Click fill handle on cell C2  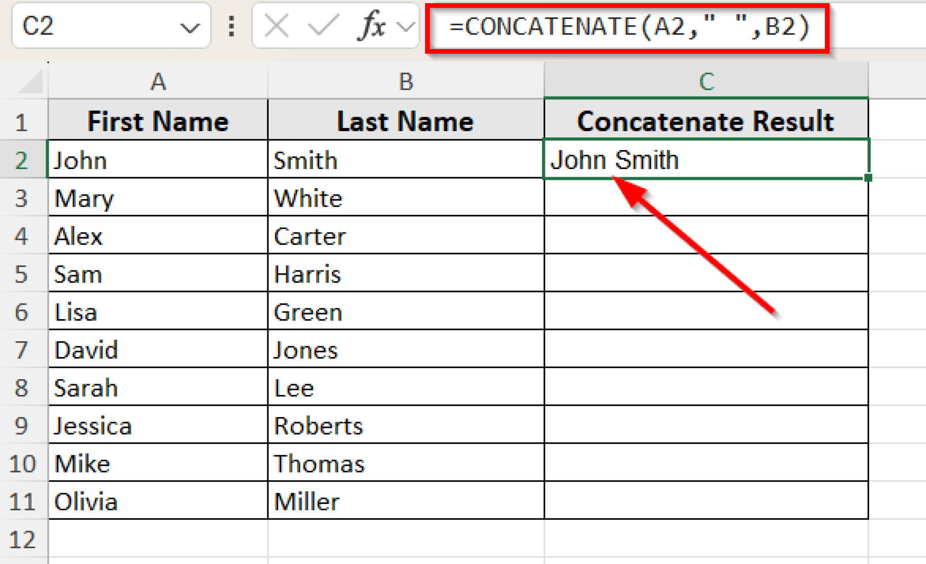868,178
